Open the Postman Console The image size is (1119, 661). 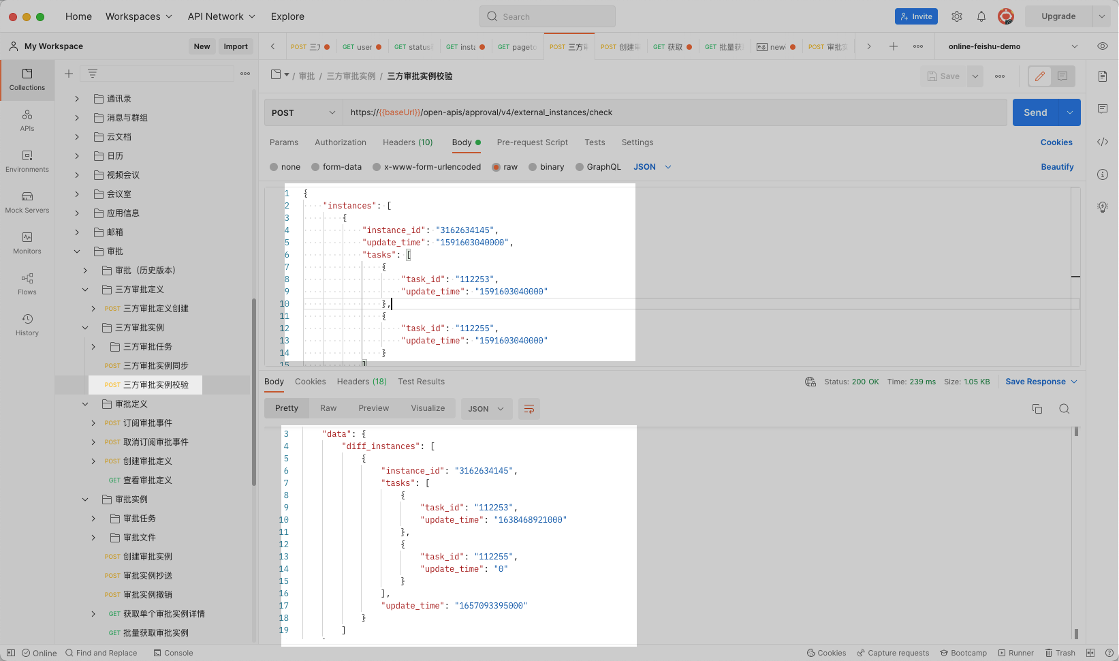pos(174,652)
